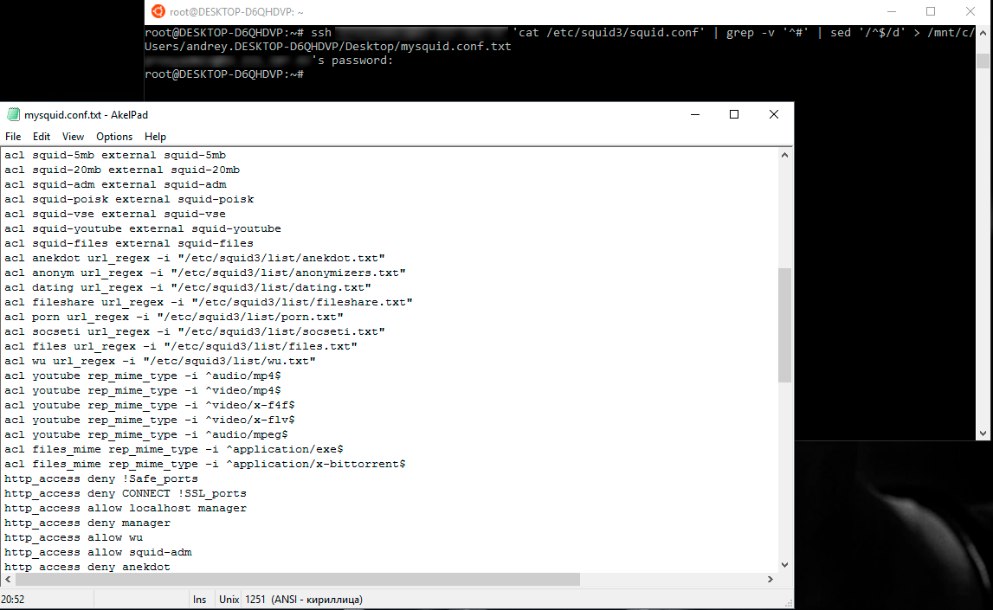Viewport: 993px width, 610px height.
Task: Click the socseti.txt url_regex line
Action: click(195, 331)
